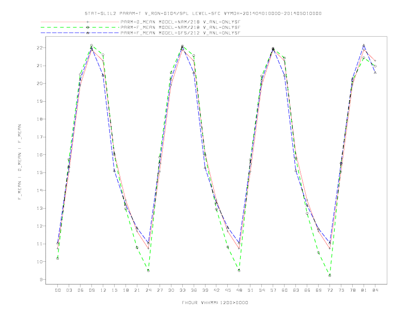Click y-axis tick value 16
Viewport: 409px width, 316px height.
pyautogui.click(x=40, y=155)
